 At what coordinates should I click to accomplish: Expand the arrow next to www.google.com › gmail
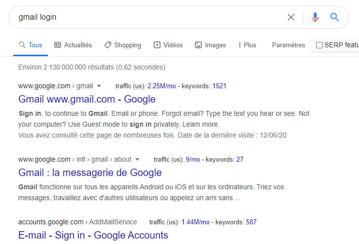point(99,86)
